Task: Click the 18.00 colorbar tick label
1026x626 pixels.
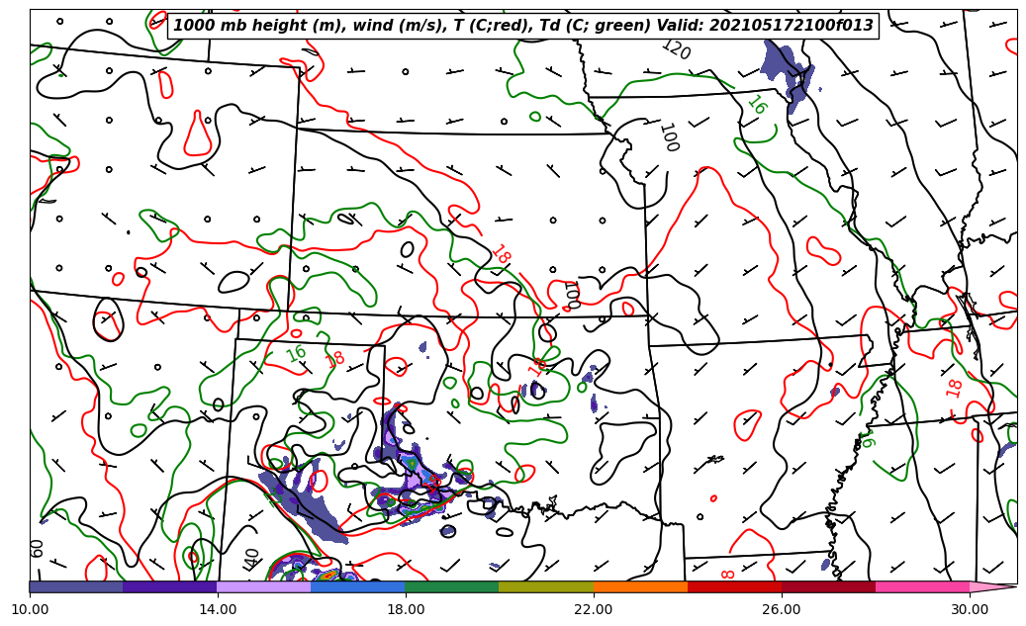Action: 406,609
